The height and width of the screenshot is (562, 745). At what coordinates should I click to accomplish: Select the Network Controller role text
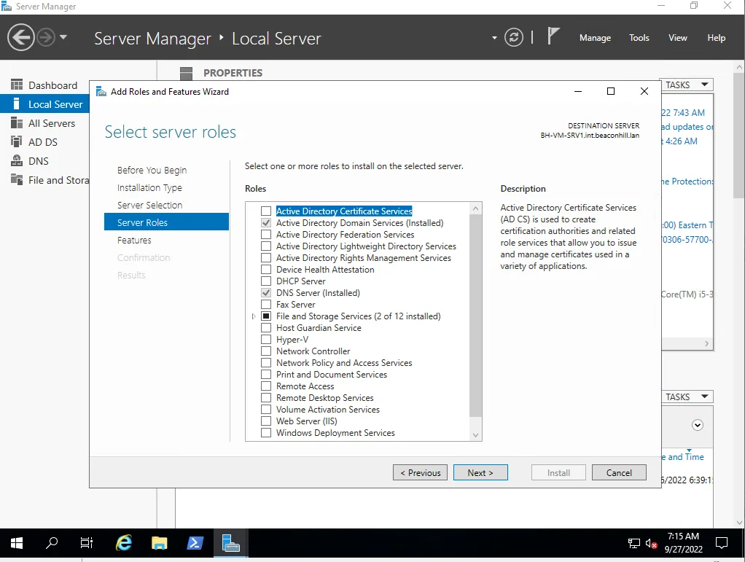[313, 351]
